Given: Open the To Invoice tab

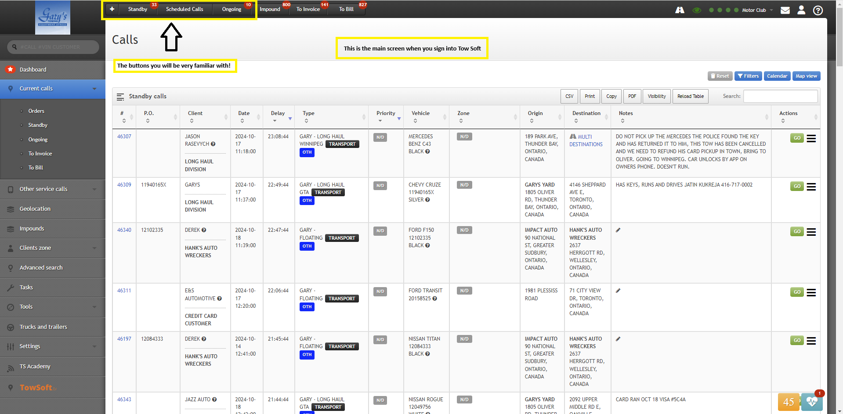Looking at the screenshot, I should (308, 9).
